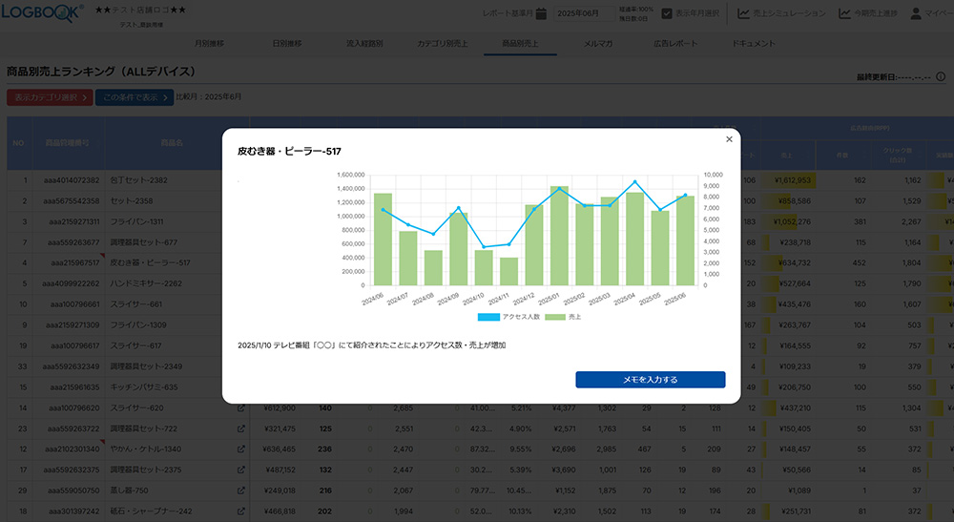
Task: Open the カテゴリ別売上 tab
Action: tap(441, 44)
